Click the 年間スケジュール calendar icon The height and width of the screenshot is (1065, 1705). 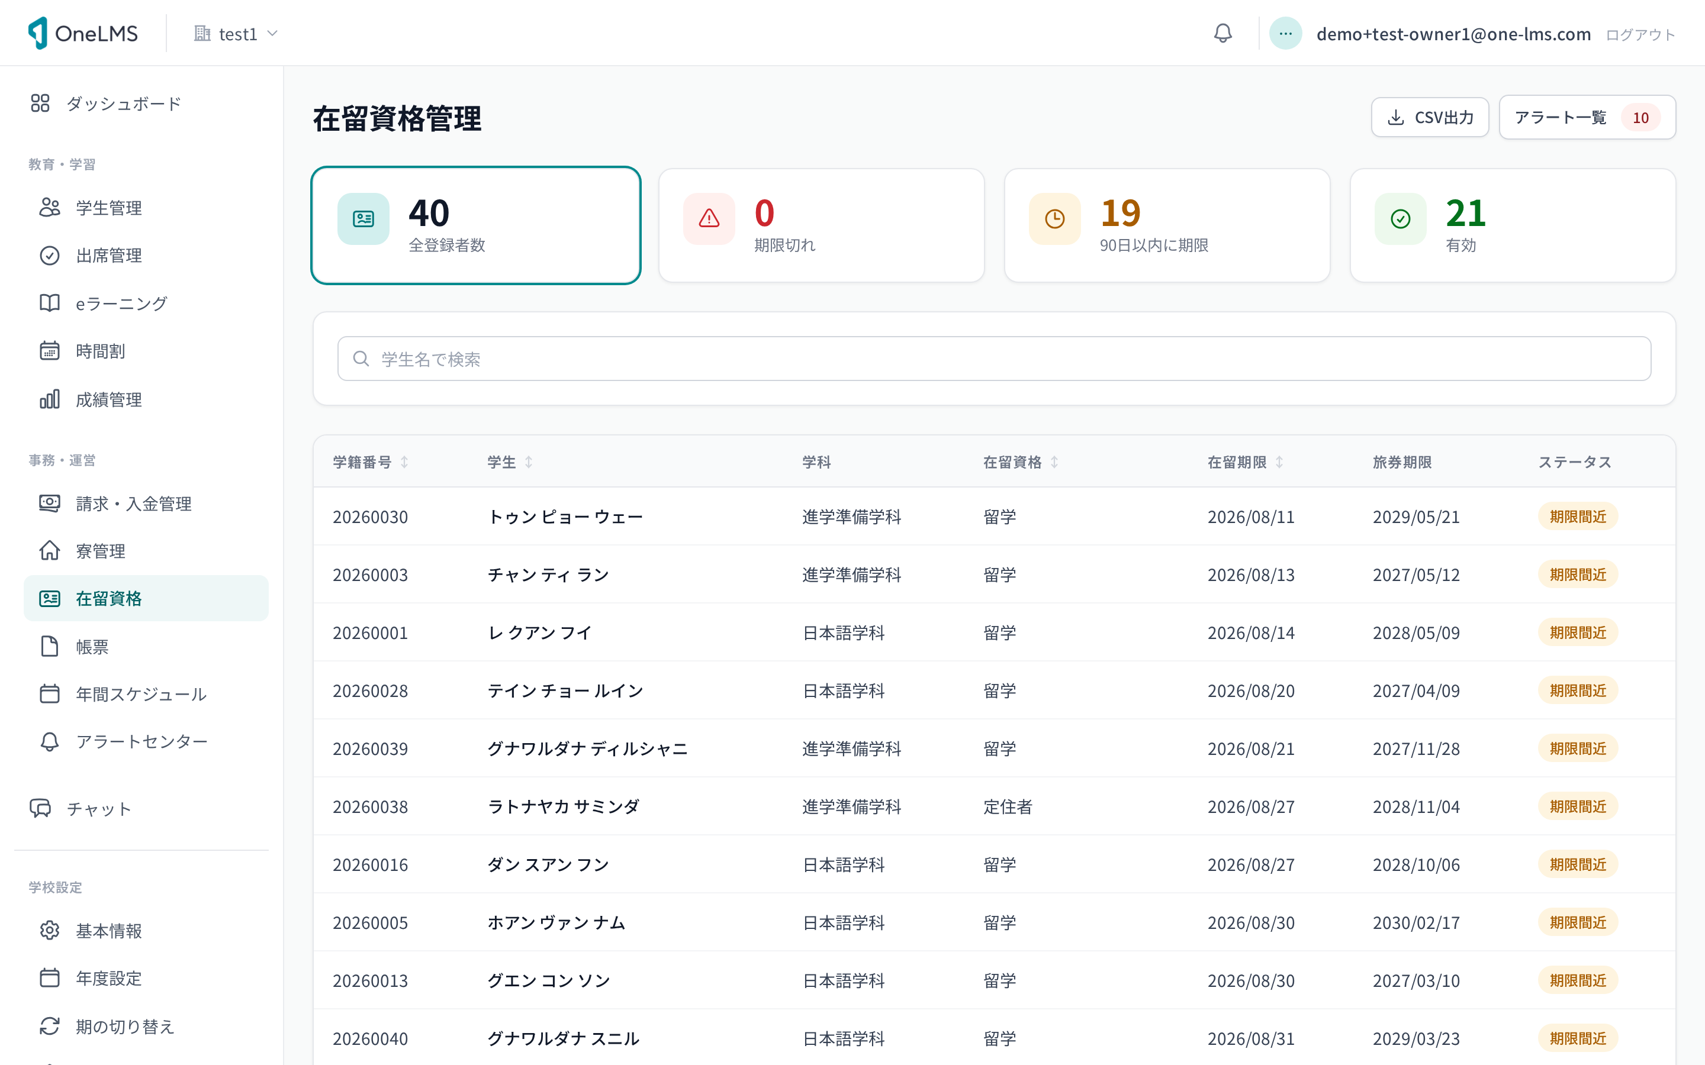click(49, 694)
